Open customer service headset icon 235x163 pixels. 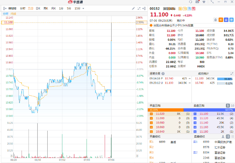[x=191, y=2]
